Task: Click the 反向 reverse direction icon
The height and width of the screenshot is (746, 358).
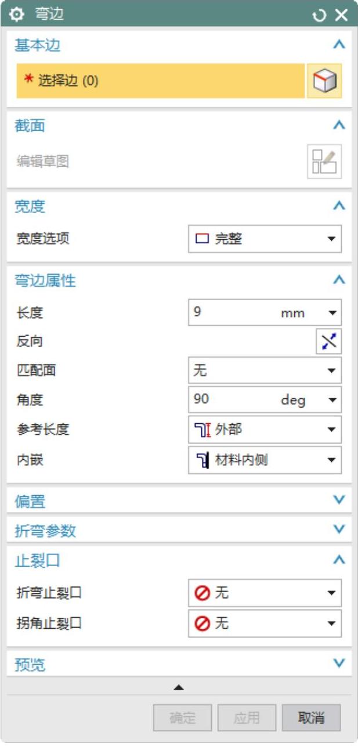Action: [x=328, y=342]
